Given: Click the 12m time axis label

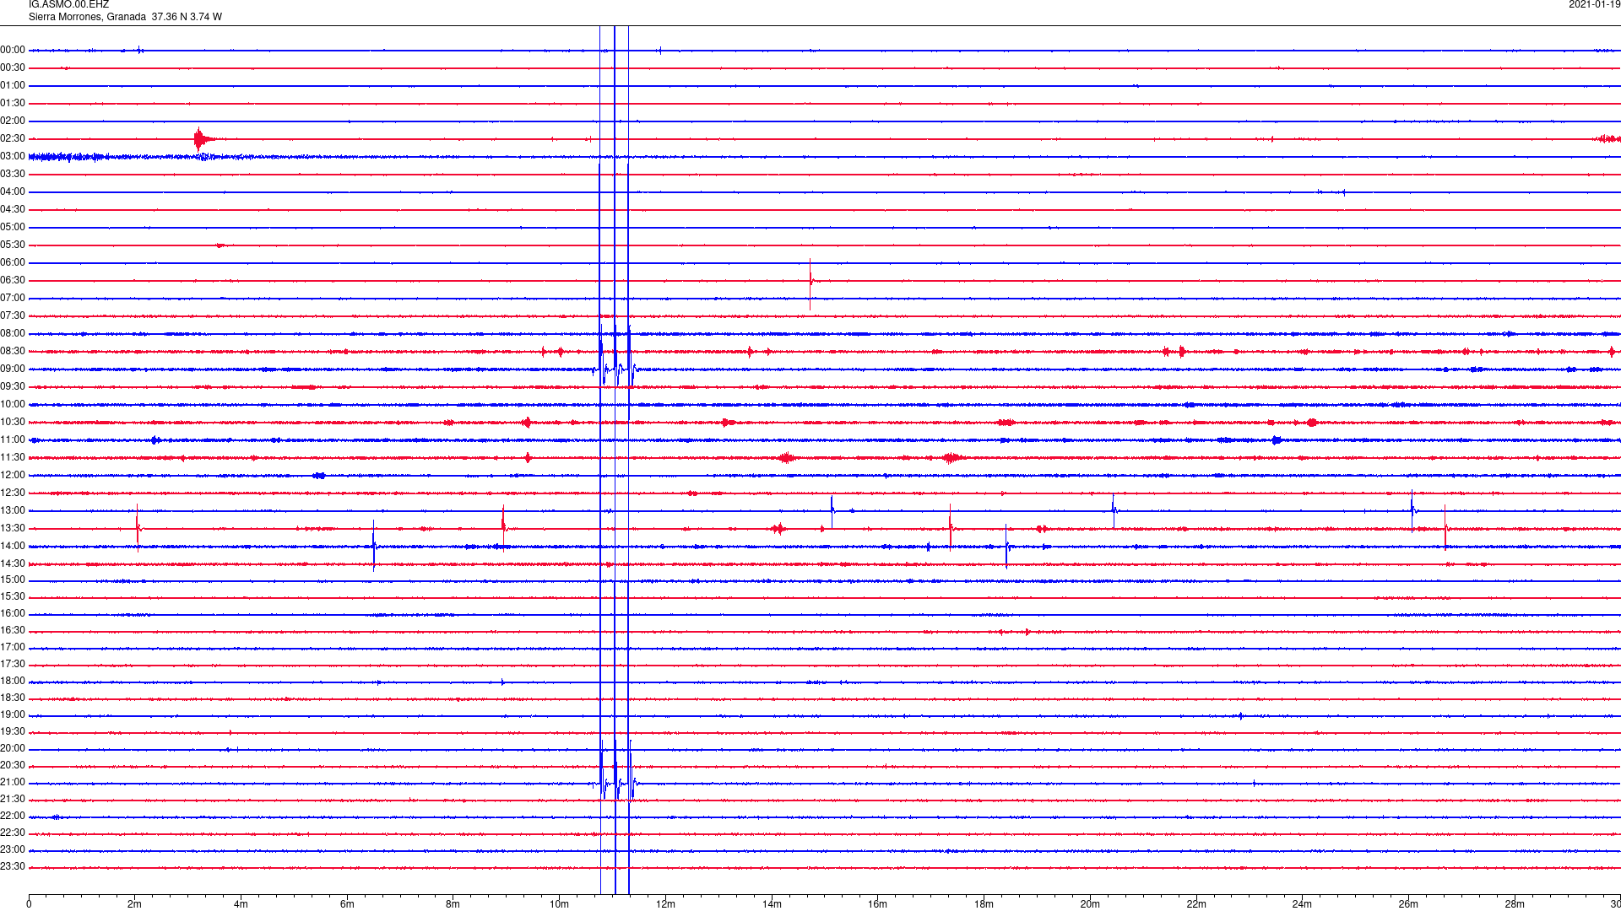Looking at the screenshot, I should (x=665, y=905).
